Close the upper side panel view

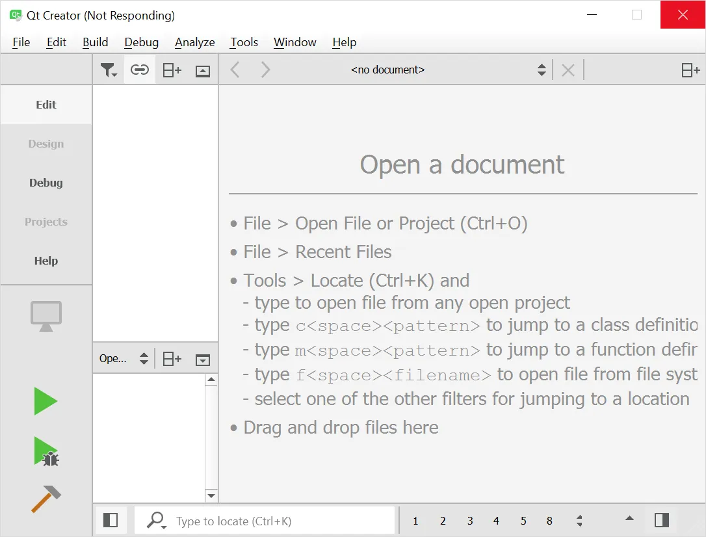point(203,71)
